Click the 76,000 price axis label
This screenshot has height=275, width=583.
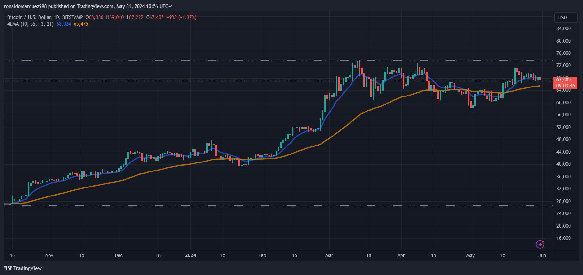563,53
